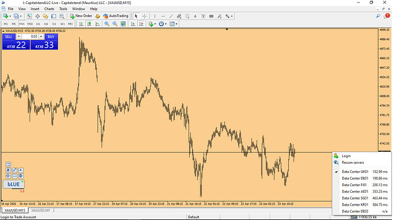Open the Navigator folder-star icon

tap(46, 16)
